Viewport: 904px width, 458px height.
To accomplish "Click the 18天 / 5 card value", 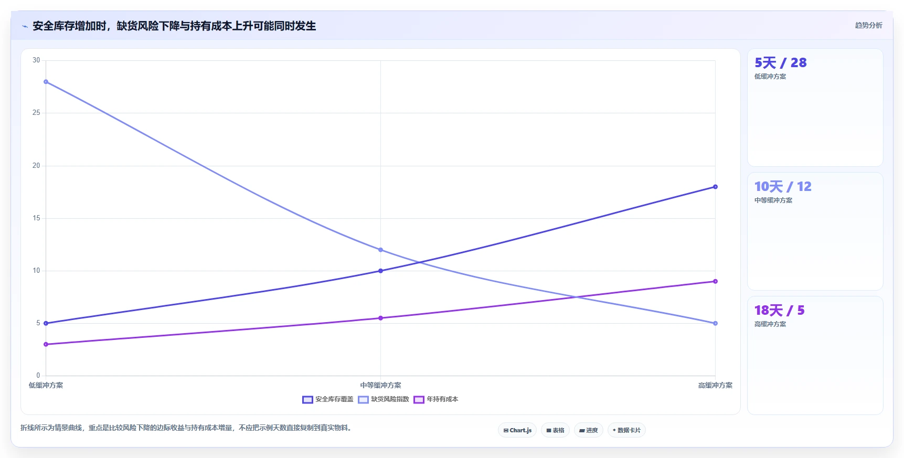I will click(x=780, y=311).
